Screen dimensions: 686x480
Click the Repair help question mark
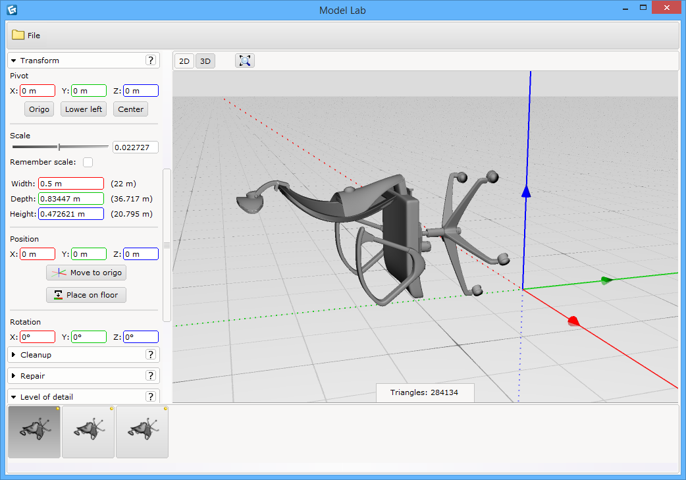[151, 376]
